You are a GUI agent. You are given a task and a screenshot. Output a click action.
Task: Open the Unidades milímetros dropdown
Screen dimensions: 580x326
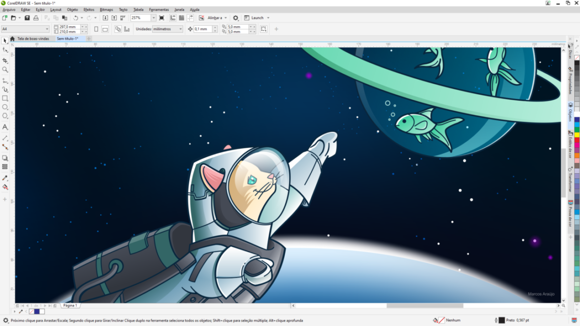click(180, 29)
